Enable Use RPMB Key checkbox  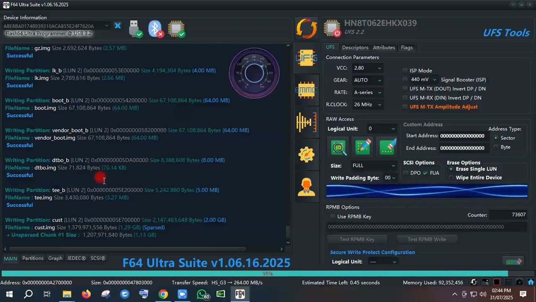[332, 216]
